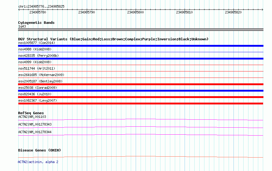This screenshot has height=171, width=272.
Task: Click the blue bar under nsv428335 (Perry2008b)
Action: click(x=141, y=59)
